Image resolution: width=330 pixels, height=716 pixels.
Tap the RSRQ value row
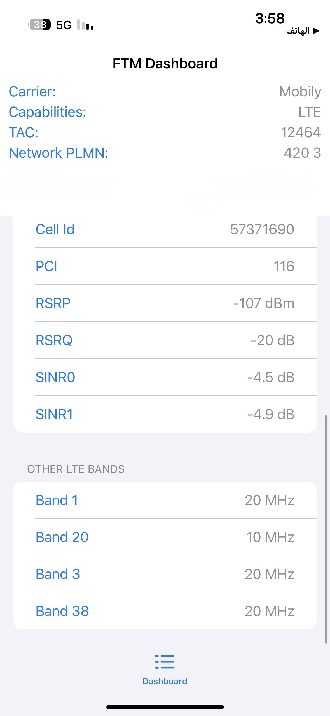coord(165,340)
